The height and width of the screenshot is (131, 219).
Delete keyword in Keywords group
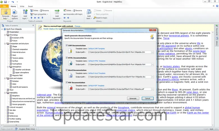click(67, 10)
